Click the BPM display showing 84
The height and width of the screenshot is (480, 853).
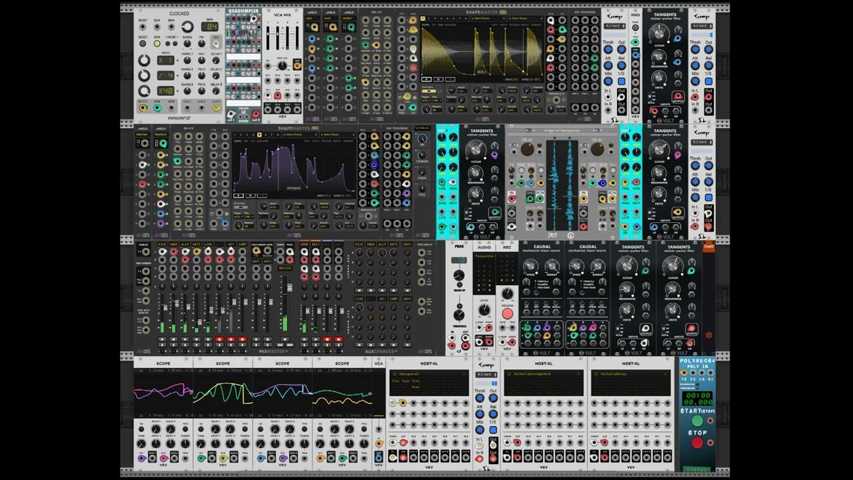pyautogui.click(x=210, y=27)
